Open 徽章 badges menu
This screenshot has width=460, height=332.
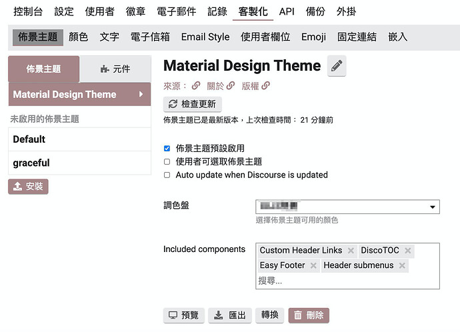point(135,12)
